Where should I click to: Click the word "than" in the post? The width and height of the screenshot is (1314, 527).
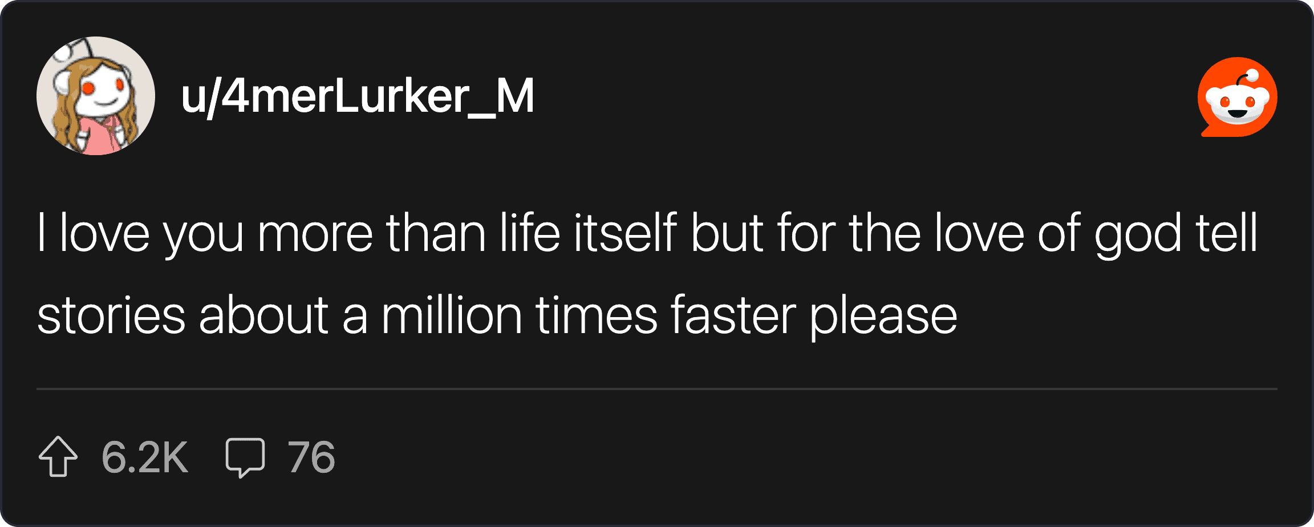436,233
